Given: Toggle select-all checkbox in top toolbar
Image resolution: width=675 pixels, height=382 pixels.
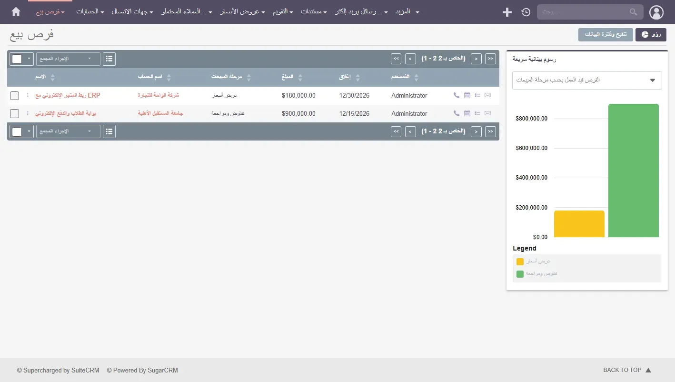Looking at the screenshot, I should tap(17, 59).
